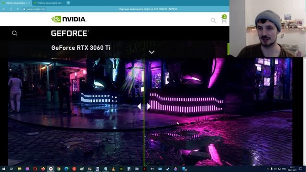Open the Gmail M icon on the taskbar
Viewport: 306px width, 172px height.
pos(152,169)
